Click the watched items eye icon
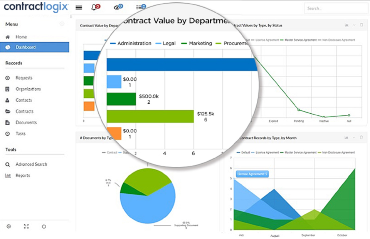Screen dimensions: 370x239 click(118, 7)
